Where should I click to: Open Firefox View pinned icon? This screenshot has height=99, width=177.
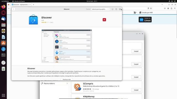pos(9,5)
